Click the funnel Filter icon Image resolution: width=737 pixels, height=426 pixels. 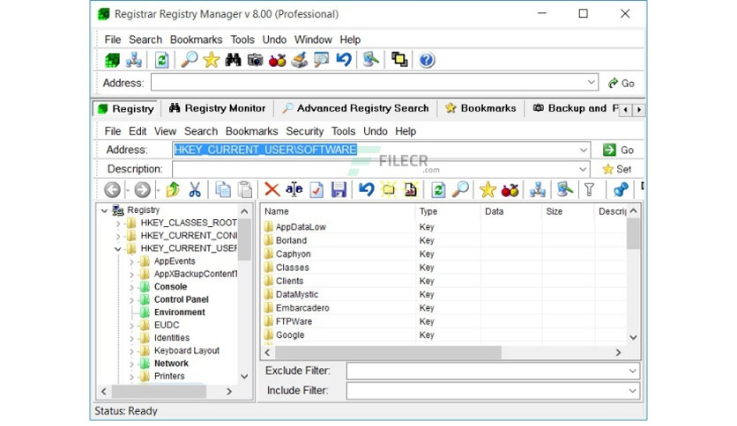pos(590,190)
